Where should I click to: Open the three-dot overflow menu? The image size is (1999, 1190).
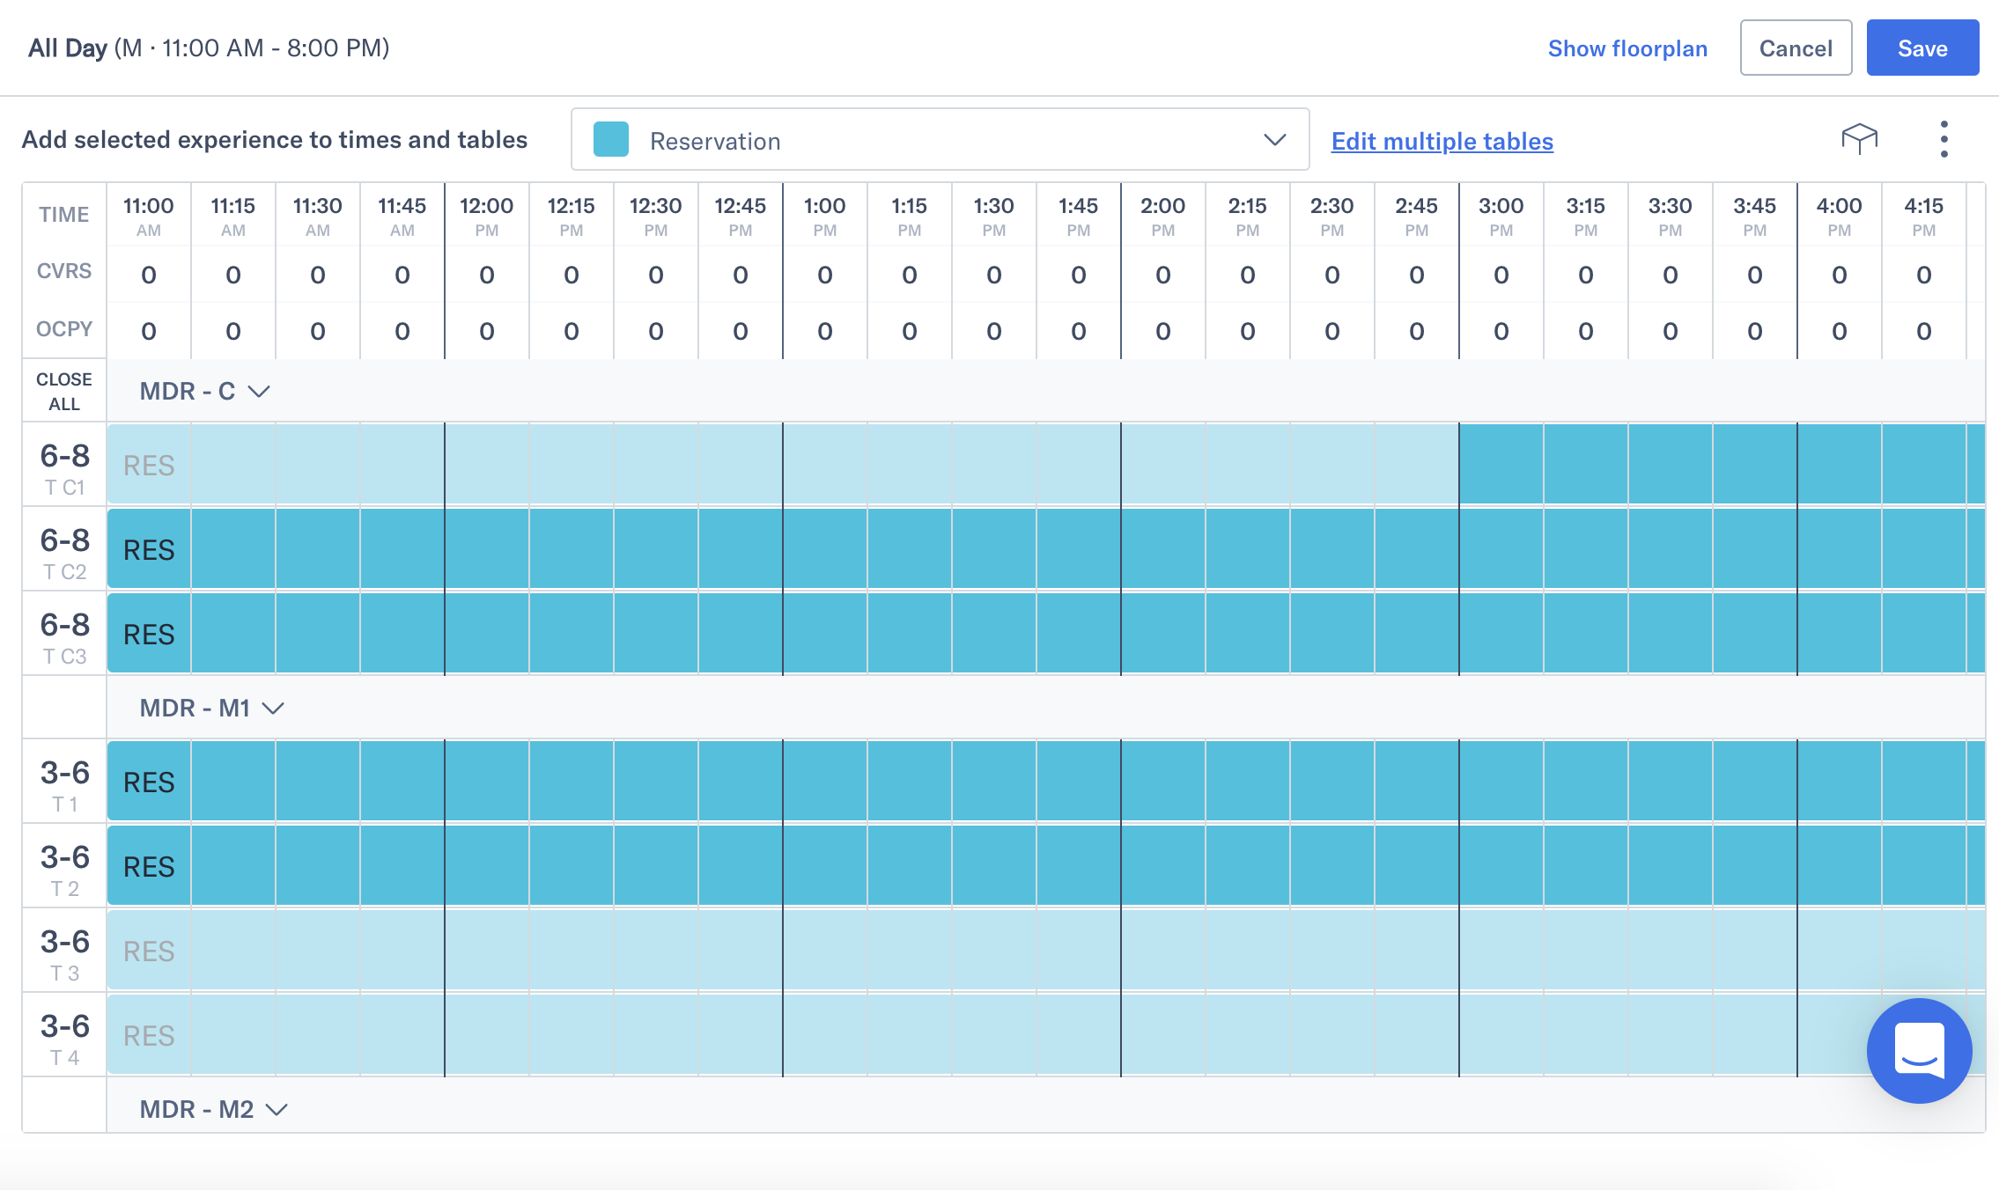click(1944, 139)
